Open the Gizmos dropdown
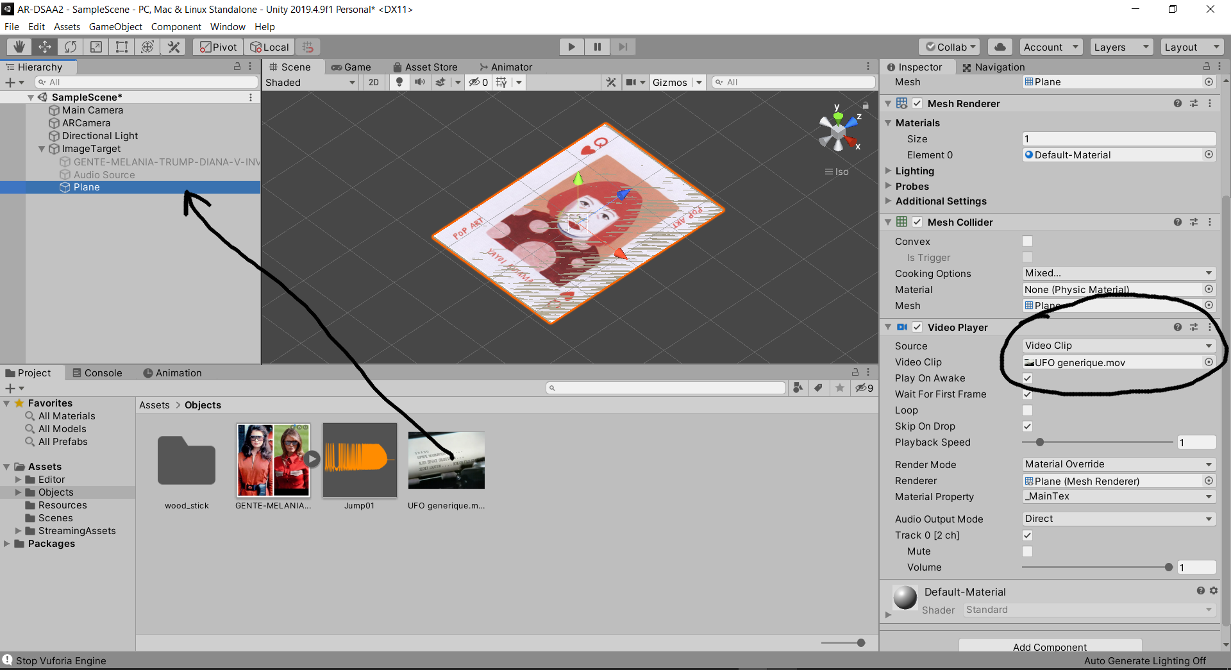 coord(678,82)
